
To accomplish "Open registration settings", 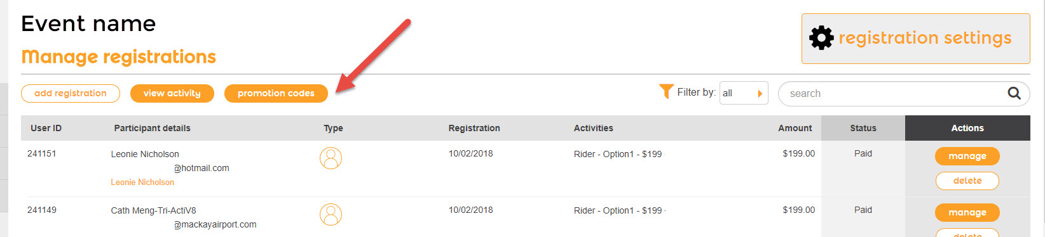I will pos(915,39).
